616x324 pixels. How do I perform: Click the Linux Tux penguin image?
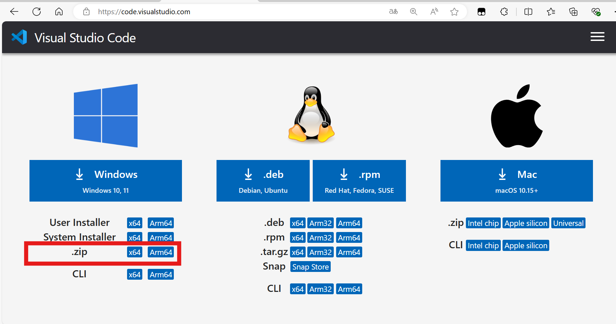pos(311,114)
